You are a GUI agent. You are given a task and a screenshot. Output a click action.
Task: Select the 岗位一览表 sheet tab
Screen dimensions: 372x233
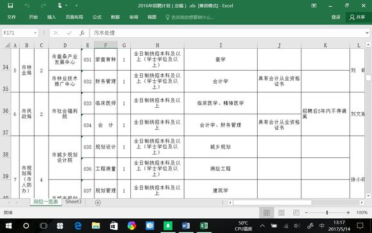point(46,202)
